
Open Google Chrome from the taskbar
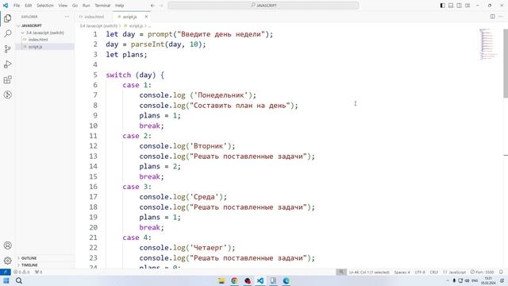tap(234, 280)
